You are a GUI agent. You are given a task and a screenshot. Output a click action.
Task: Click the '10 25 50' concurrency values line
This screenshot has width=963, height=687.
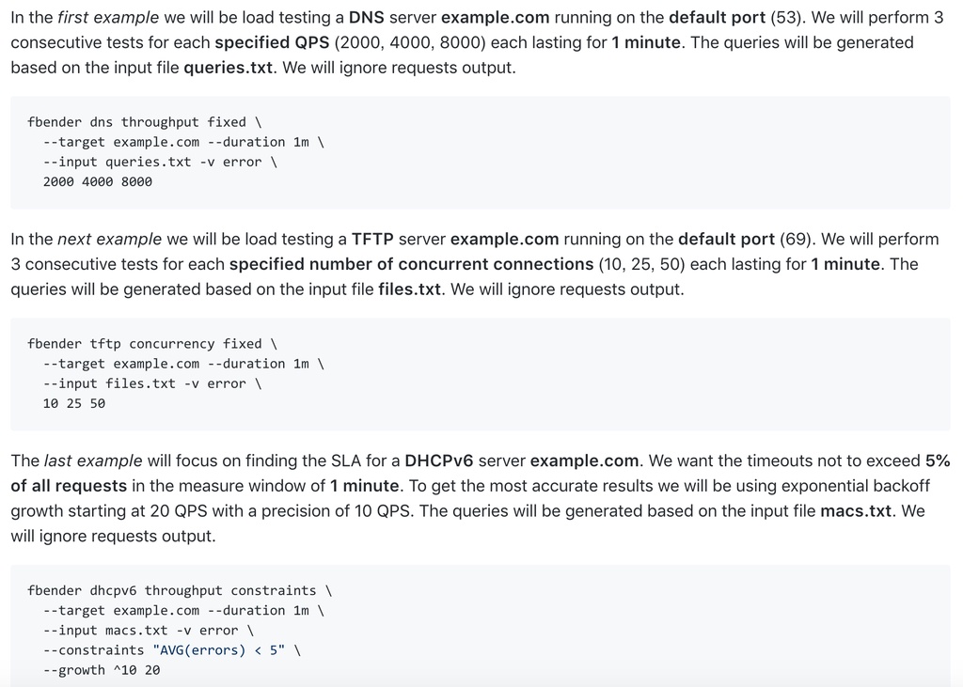[x=74, y=403]
